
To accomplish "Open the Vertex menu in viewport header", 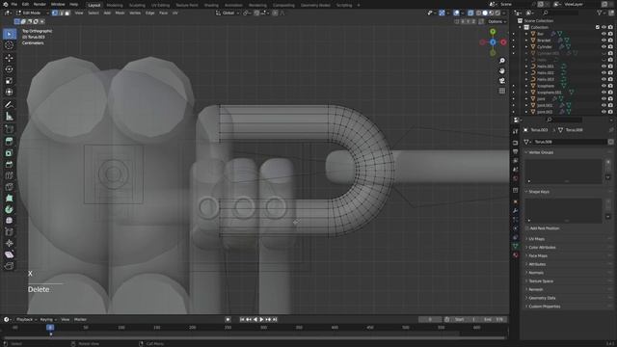I will pyautogui.click(x=135, y=13).
